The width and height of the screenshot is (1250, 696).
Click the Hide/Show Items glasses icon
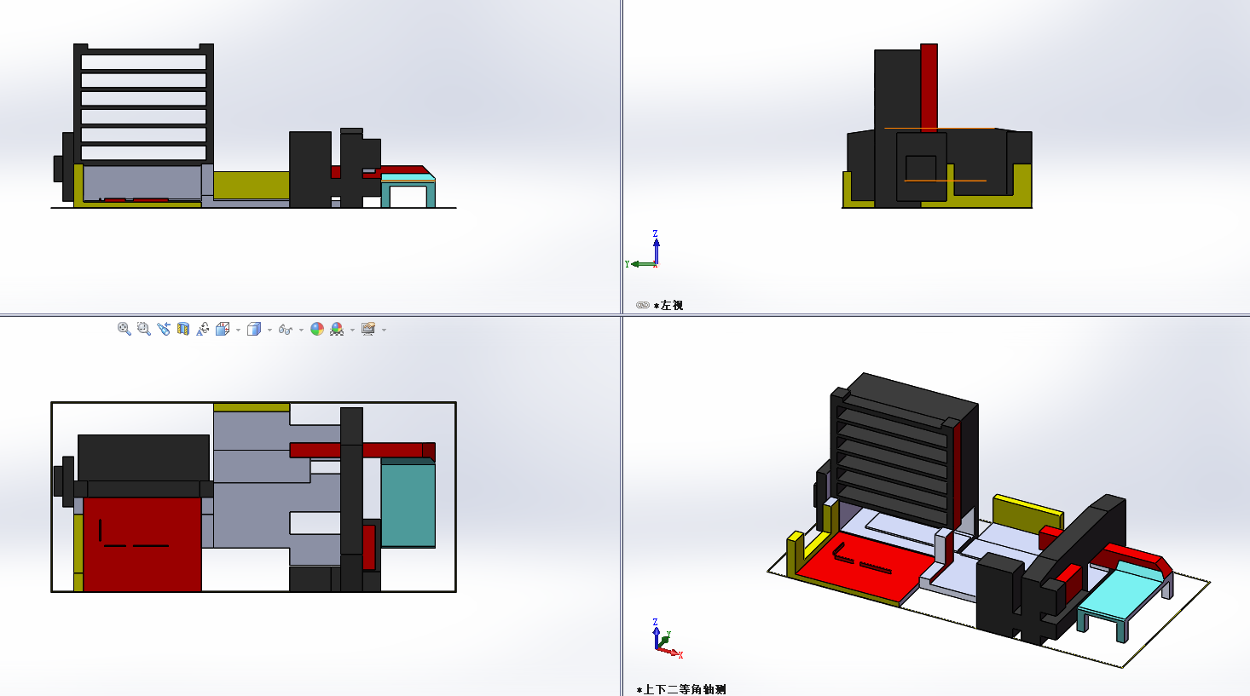click(286, 329)
